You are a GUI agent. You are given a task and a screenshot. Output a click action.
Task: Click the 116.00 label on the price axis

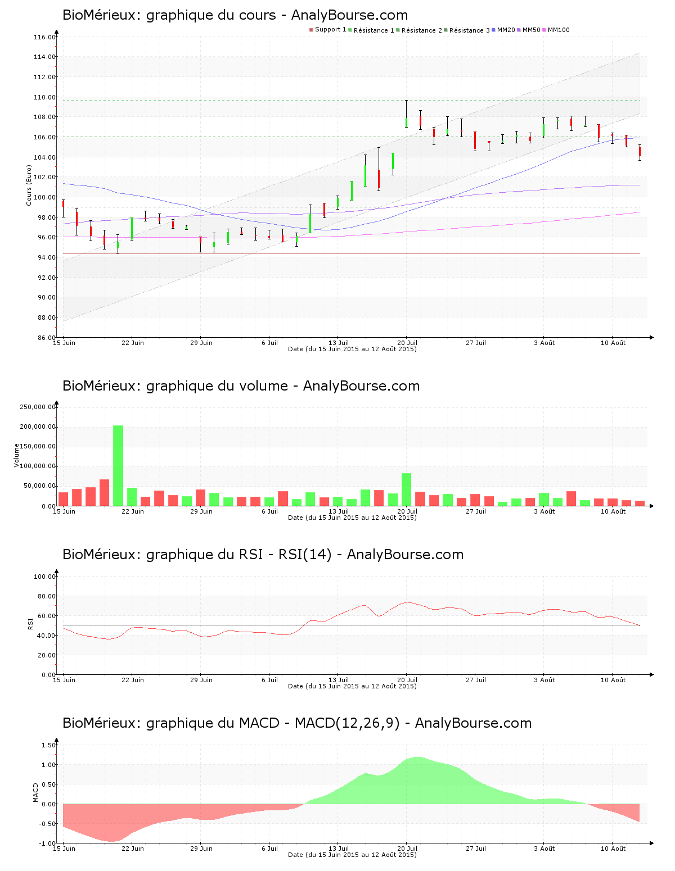point(44,37)
